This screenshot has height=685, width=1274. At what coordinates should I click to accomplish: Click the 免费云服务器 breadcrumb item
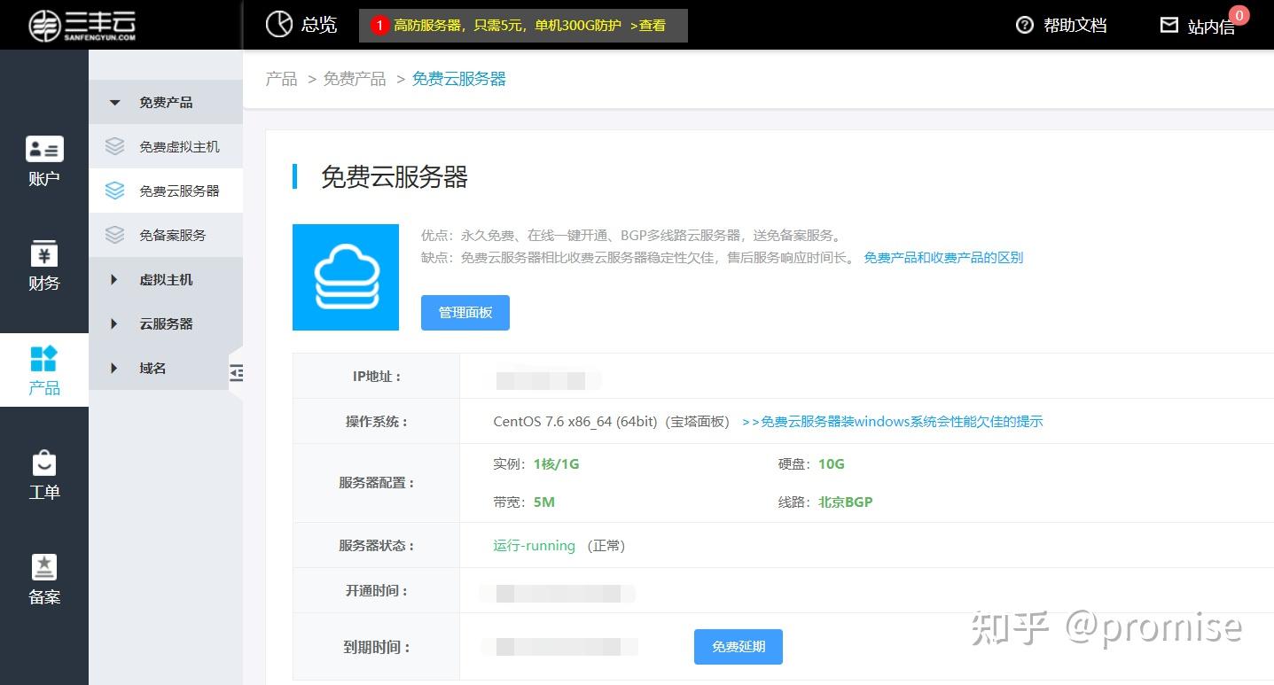(459, 79)
